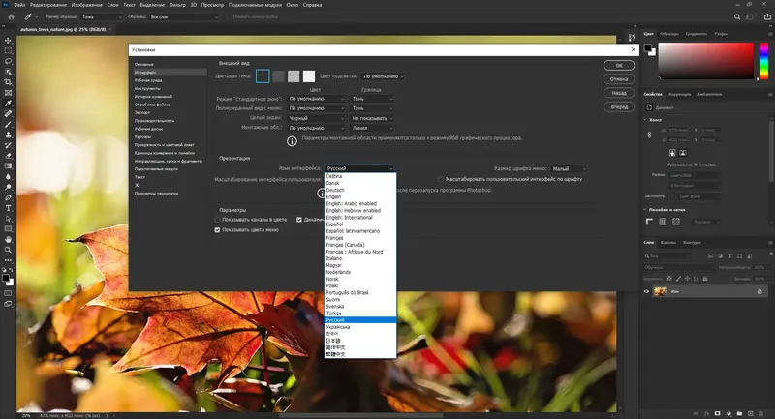This screenshot has width=775, height=419.
Task: Click the grid icon under Линейки и сетки
Action: click(663, 222)
